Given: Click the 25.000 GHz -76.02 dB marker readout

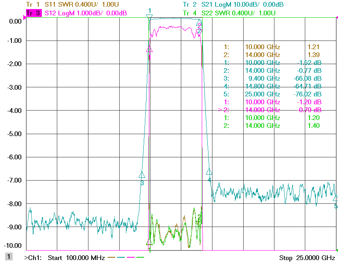Looking at the screenshot, I should 272,94.
